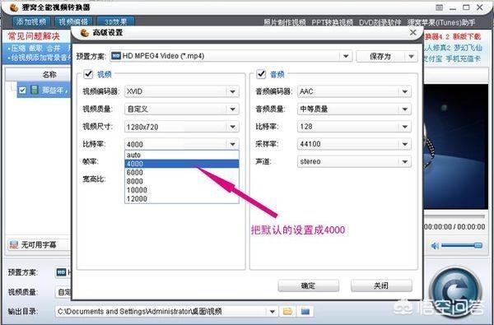Open the 照片制作视频 link
Image resolution: width=494 pixels, height=325 pixels.
[x=285, y=22]
